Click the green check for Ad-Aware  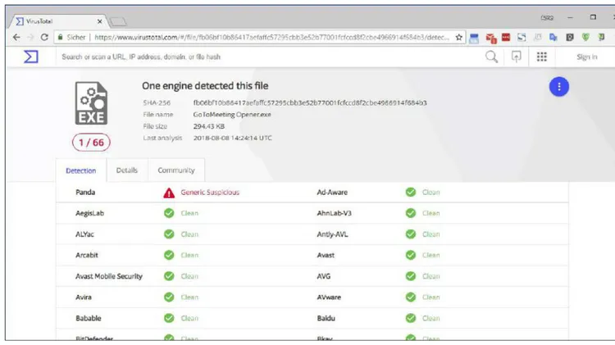(x=411, y=192)
